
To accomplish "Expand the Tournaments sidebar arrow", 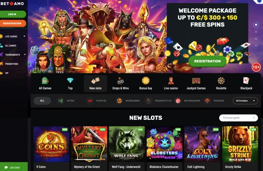I will click(x=25, y=54).
